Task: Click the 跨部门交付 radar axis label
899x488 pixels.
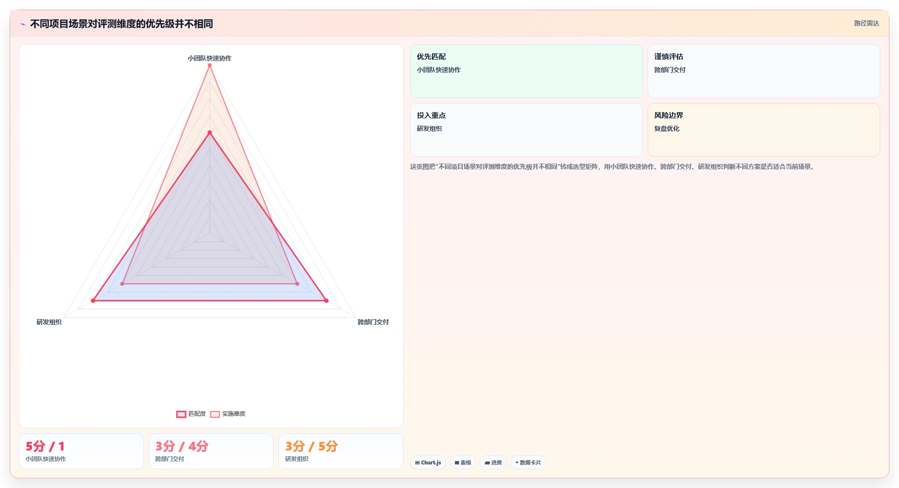Action: click(x=373, y=322)
